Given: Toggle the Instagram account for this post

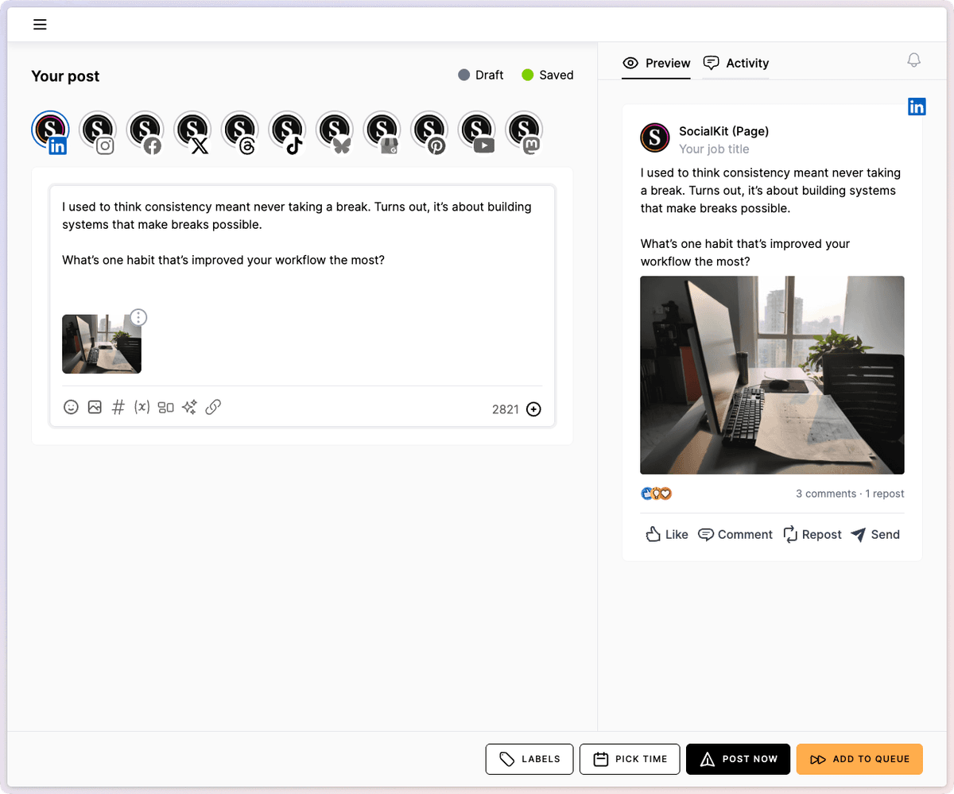Looking at the screenshot, I should (99, 131).
